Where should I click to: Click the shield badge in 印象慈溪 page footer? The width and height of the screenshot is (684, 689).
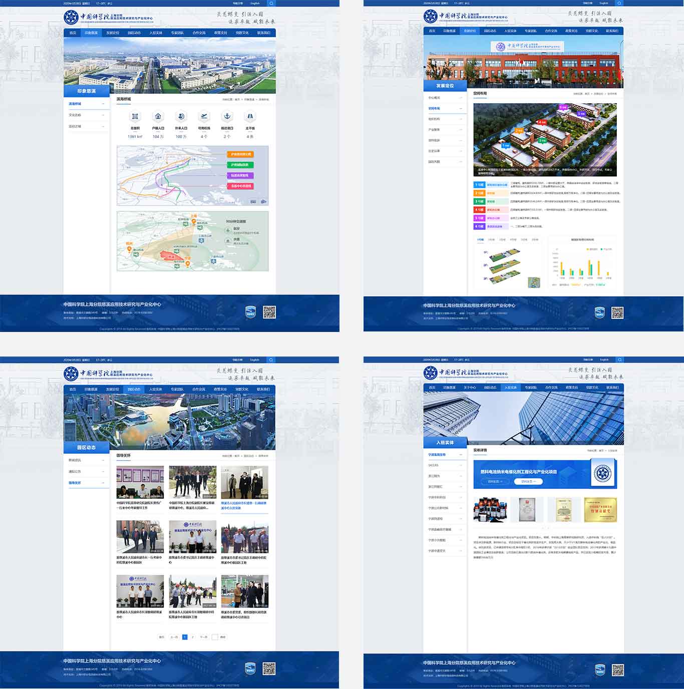click(250, 312)
